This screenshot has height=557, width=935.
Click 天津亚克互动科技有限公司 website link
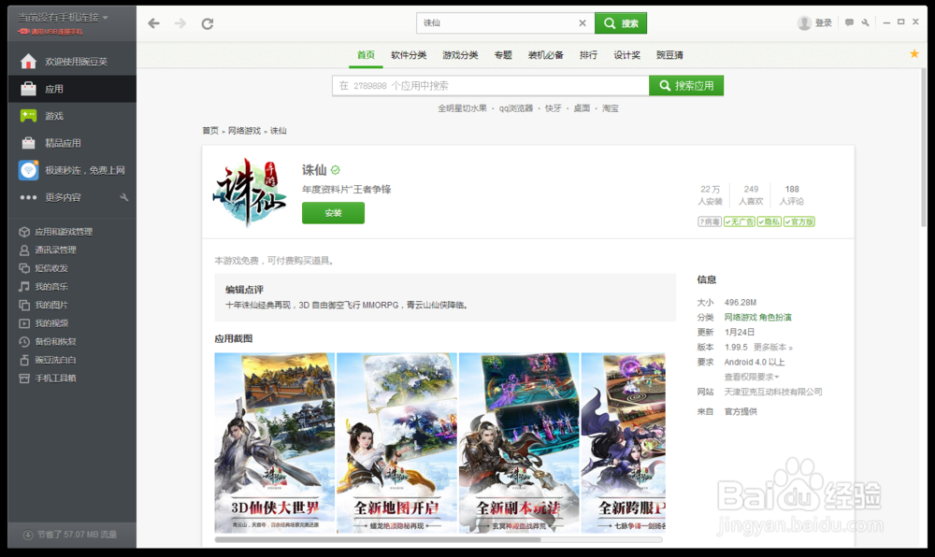(773, 392)
